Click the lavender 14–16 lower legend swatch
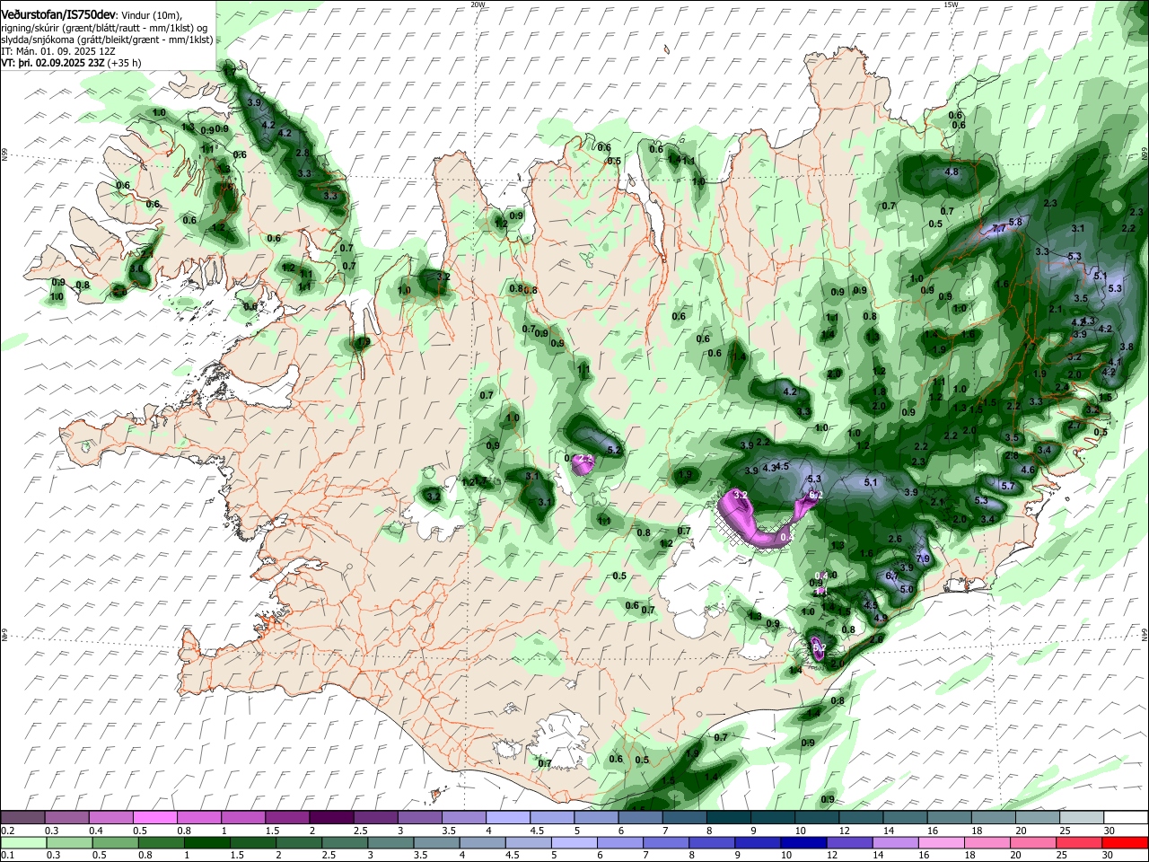Image resolution: width=1149 pixels, height=862 pixels. (x=895, y=844)
